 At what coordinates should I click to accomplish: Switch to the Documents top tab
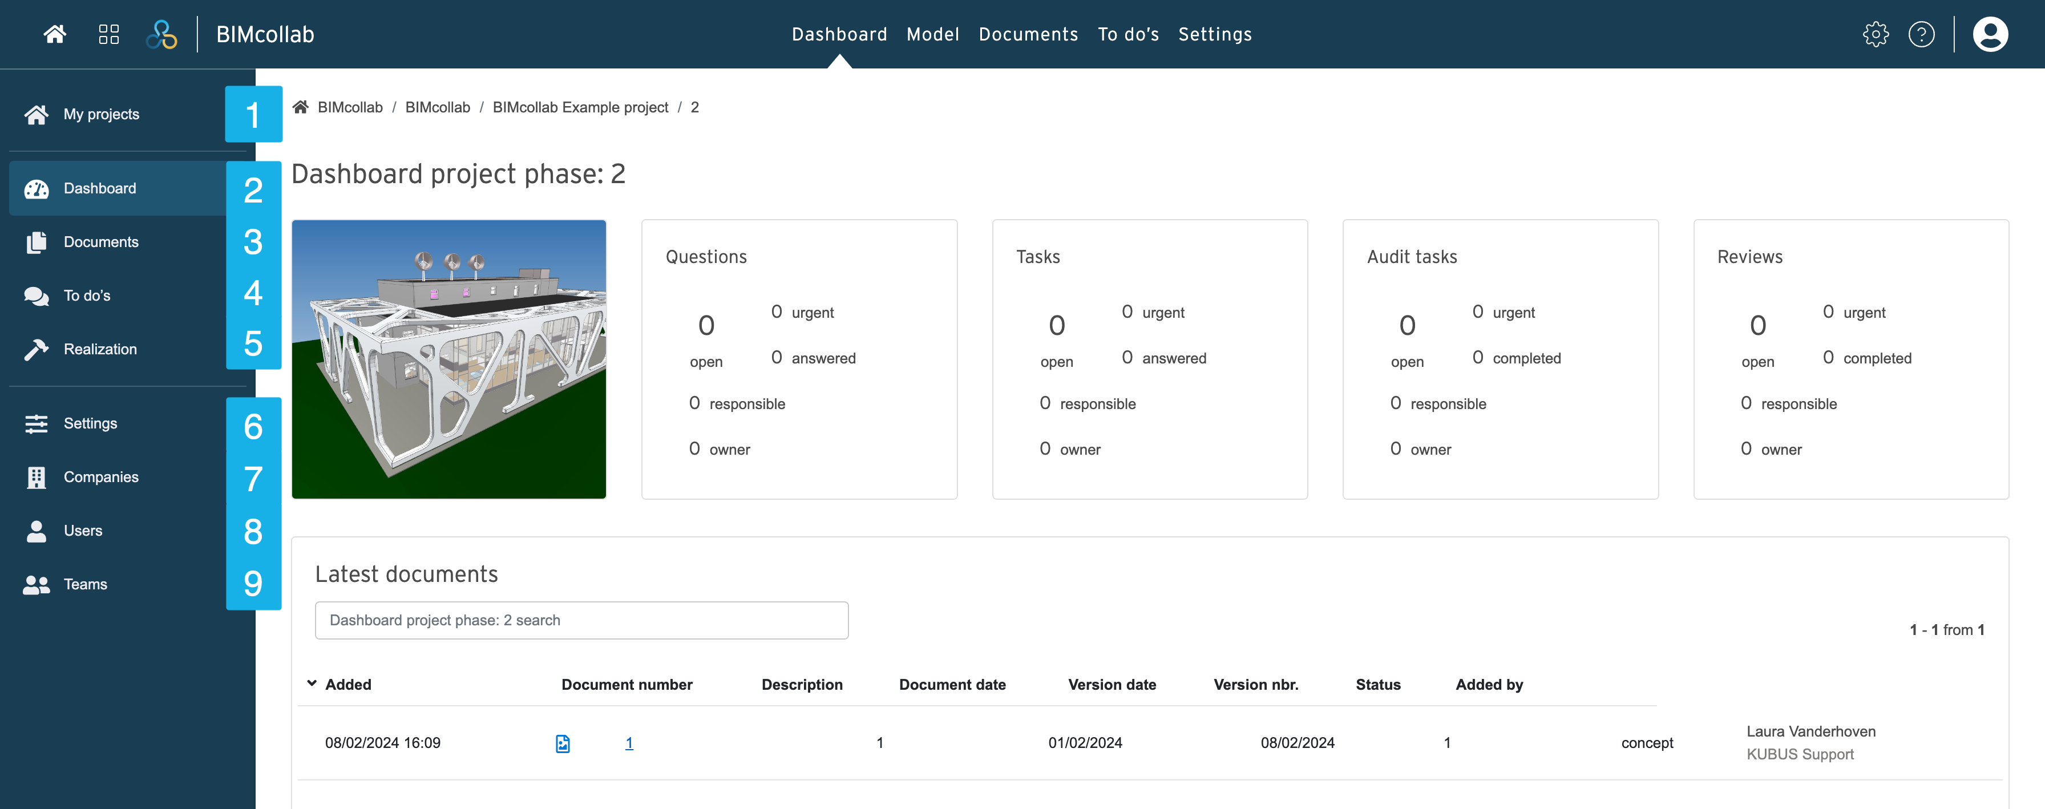point(1028,34)
